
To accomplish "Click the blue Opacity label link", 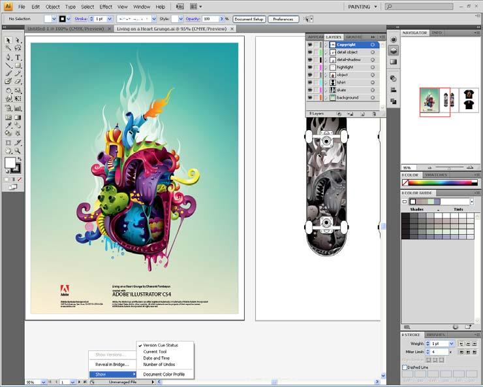I will [193, 19].
